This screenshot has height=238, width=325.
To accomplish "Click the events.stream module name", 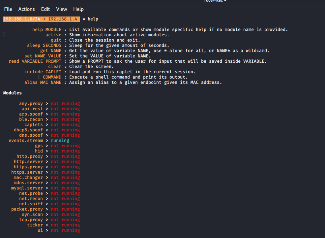I will coord(26,141).
